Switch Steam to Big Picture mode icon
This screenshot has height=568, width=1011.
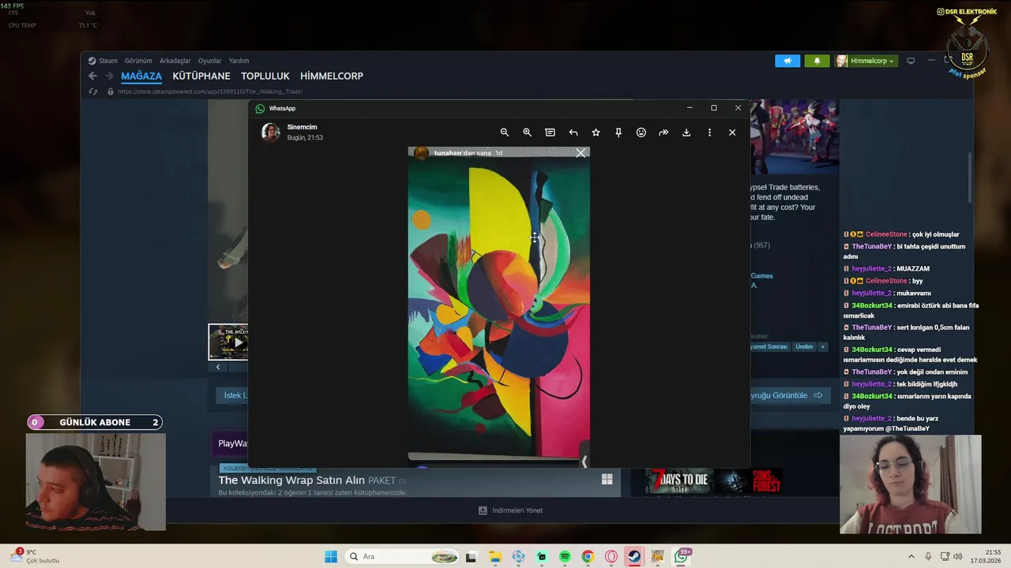click(910, 61)
